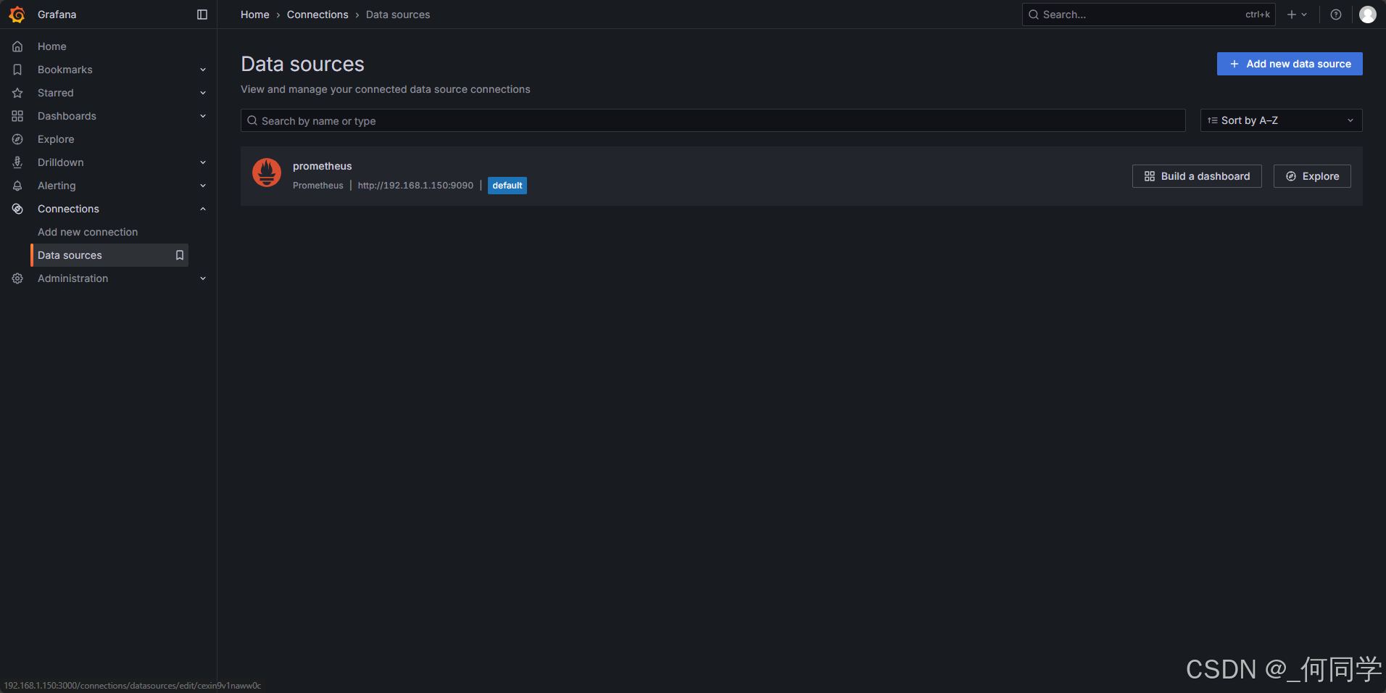The height and width of the screenshot is (693, 1386).
Task: Go to Connections breadcrumb link
Action: pyautogui.click(x=318, y=14)
